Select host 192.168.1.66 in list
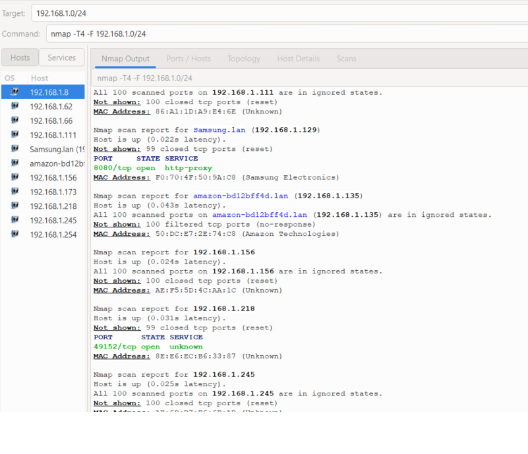The width and height of the screenshot is (528, 454). 43,121
